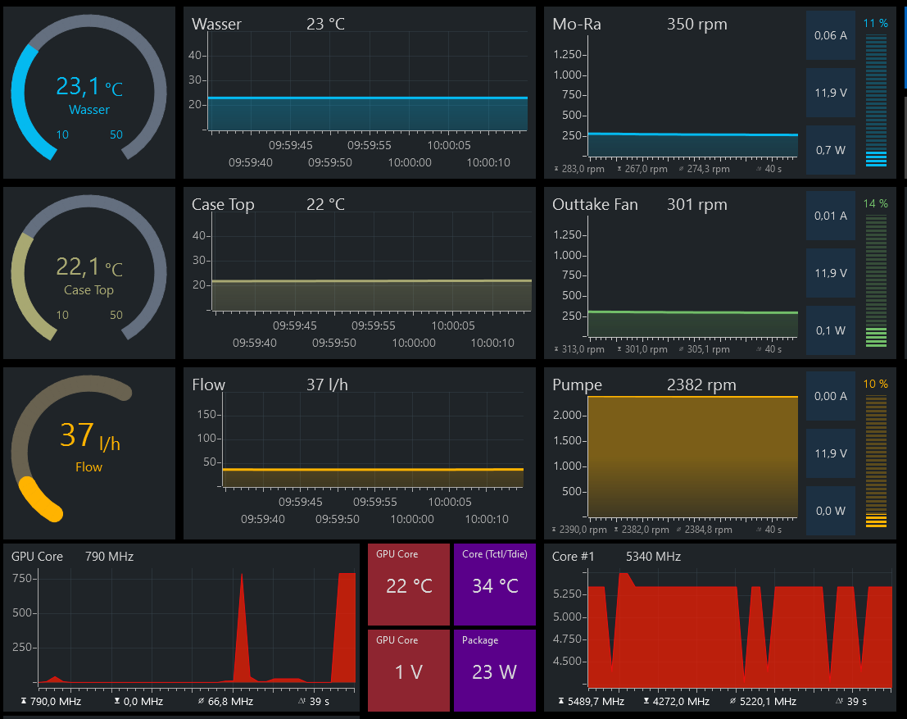
Task: Click the Outtake Fan 0,1 W tile
Action: click(x=831, y=330)
